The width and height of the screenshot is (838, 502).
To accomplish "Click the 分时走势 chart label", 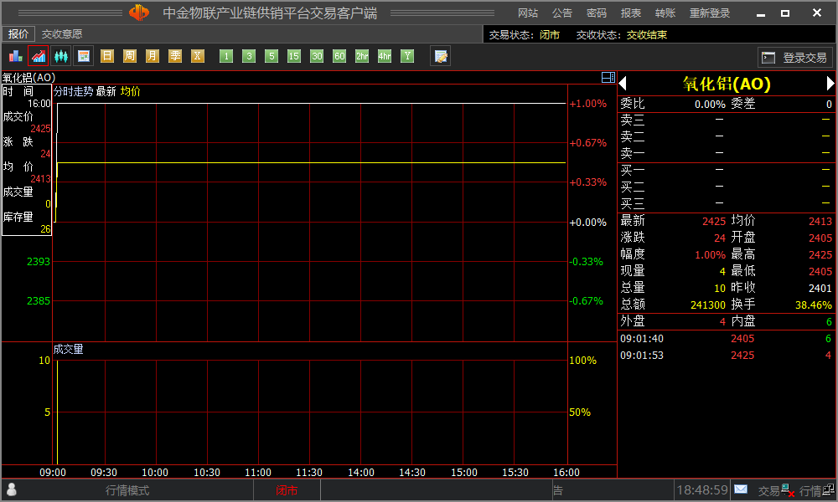I will coord(73,91).
